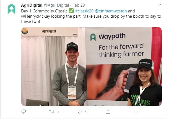Click the man in grey sweater
The width and height of the screenshot is (173, 119).
click(x=70, y=74)
